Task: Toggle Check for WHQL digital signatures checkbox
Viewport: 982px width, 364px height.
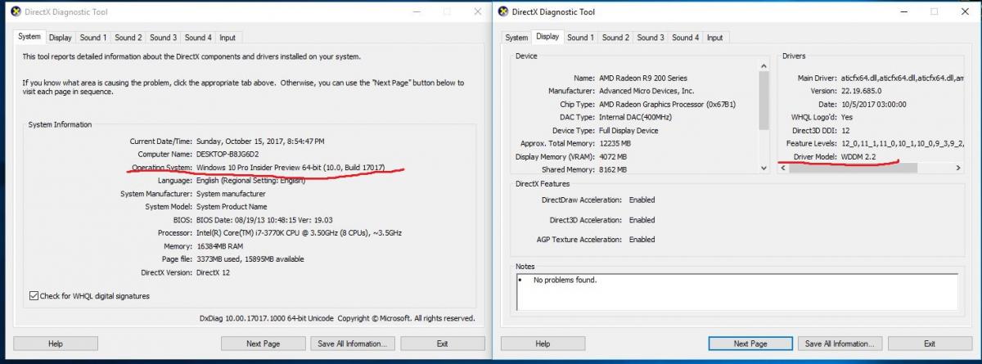Action: tap(34, 296)
